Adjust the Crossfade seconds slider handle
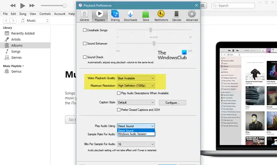The image size is (277, 165). click(150, 30)
